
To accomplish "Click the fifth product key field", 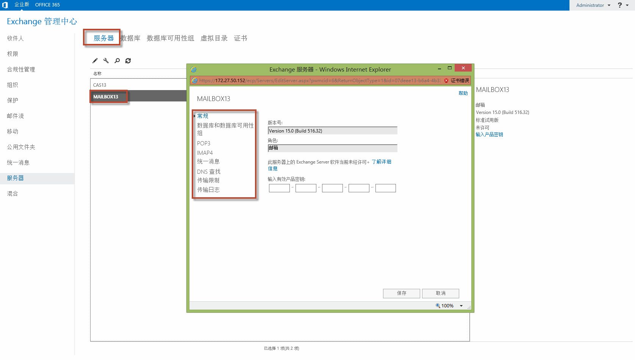I will point(386,188).
